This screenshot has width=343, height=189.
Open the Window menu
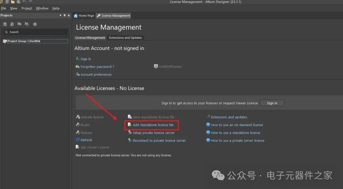tap(42, 8)
